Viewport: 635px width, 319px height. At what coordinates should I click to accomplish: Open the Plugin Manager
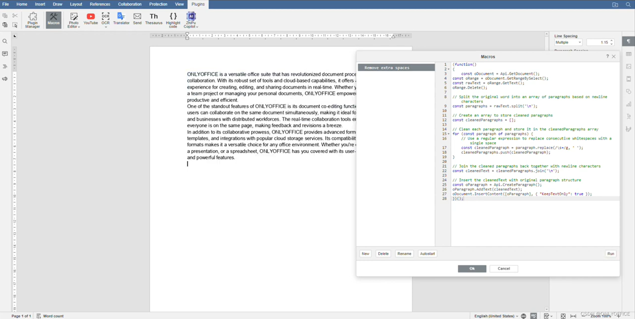[x=32, y=20]
